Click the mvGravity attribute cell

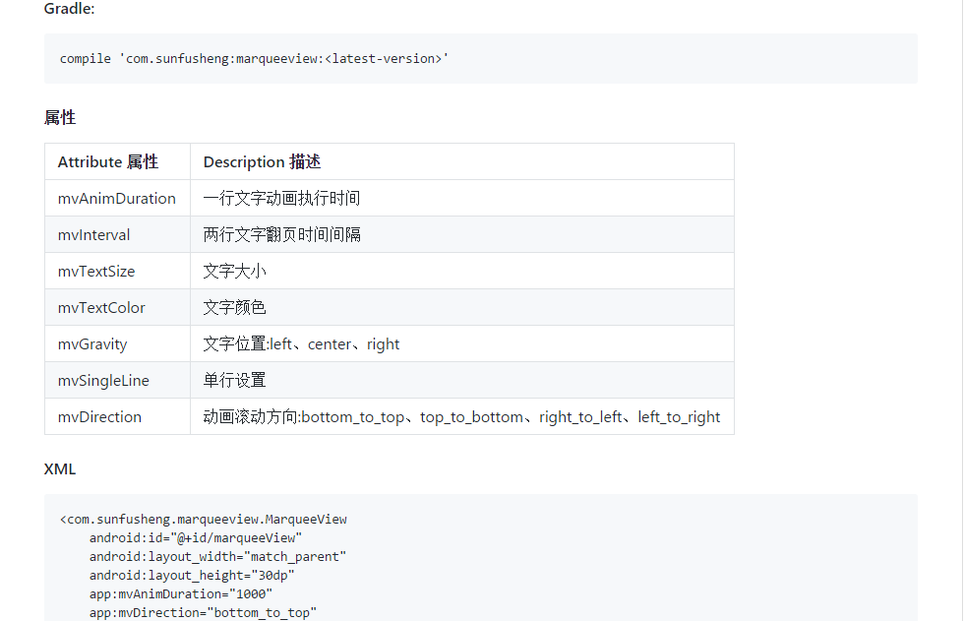117,343
